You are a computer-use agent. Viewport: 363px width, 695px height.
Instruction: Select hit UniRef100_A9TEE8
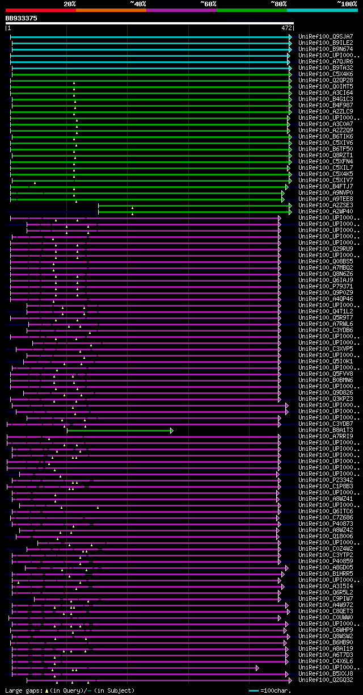click(326, 199)
